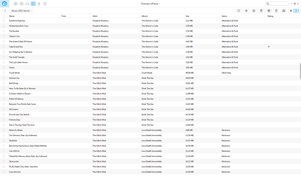Click the star rating for Take It And Run

click(x=269, y=47)
